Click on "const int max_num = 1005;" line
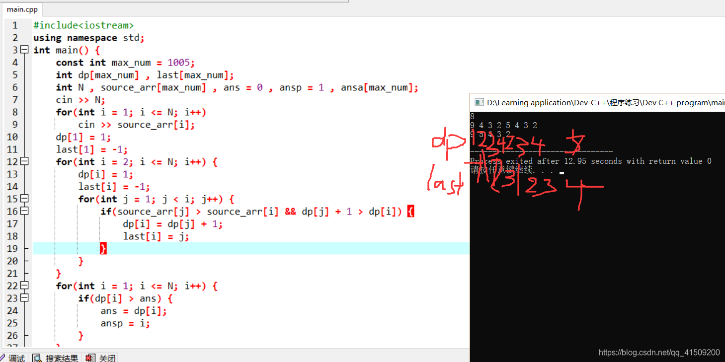This screenshot has width=725, height=362. [125, 63]
